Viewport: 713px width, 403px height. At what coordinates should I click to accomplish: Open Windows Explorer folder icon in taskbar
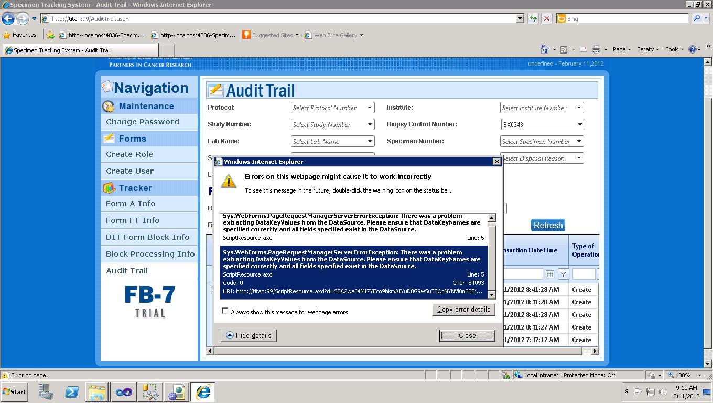(x=98, y=392)
